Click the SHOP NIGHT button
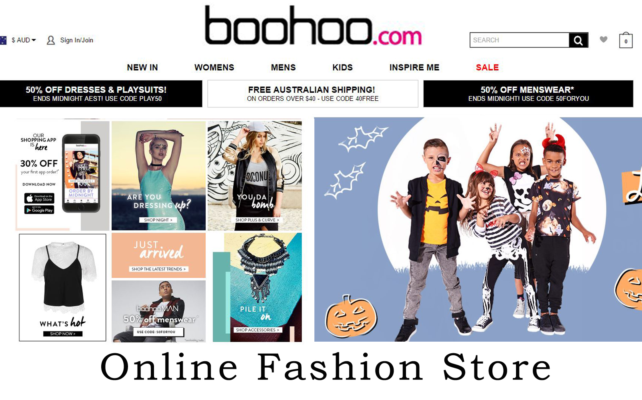This screenshot has width=642, height=400. tap(158, 220)
